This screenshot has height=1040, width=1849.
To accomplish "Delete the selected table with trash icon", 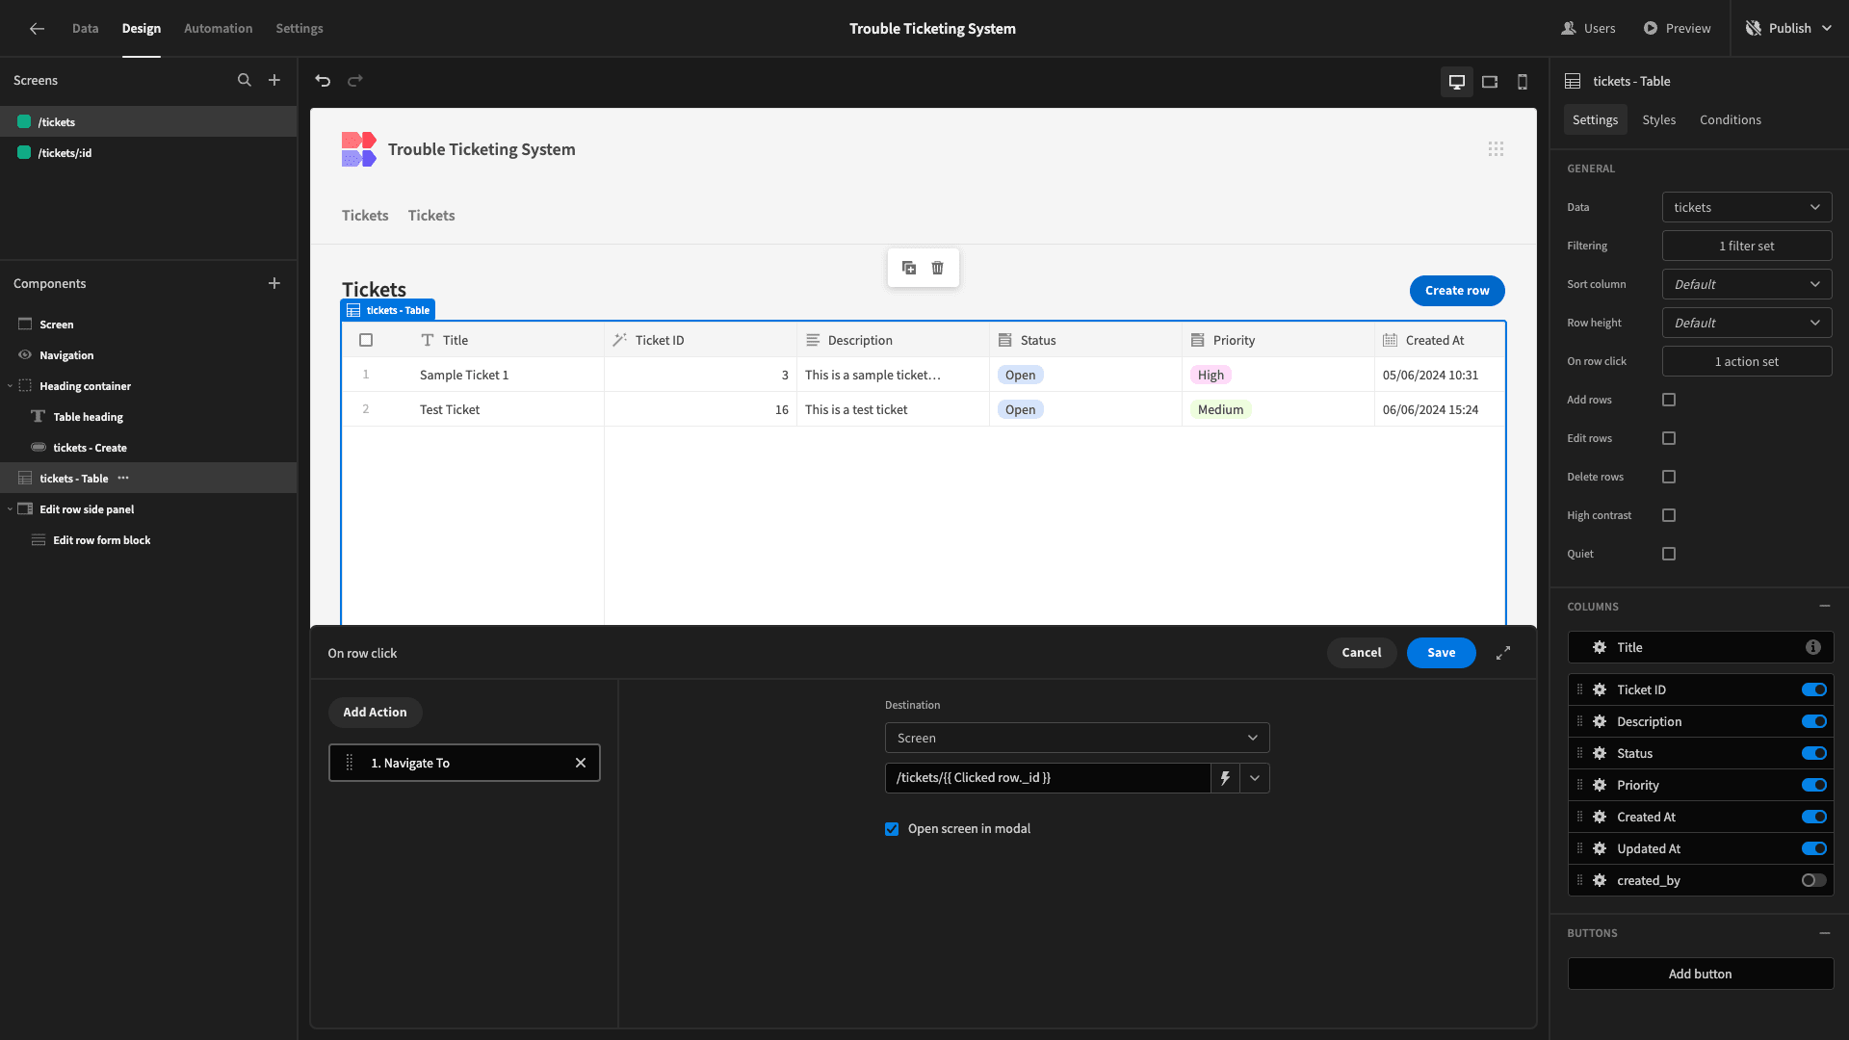I will click(x=938, y=268).
